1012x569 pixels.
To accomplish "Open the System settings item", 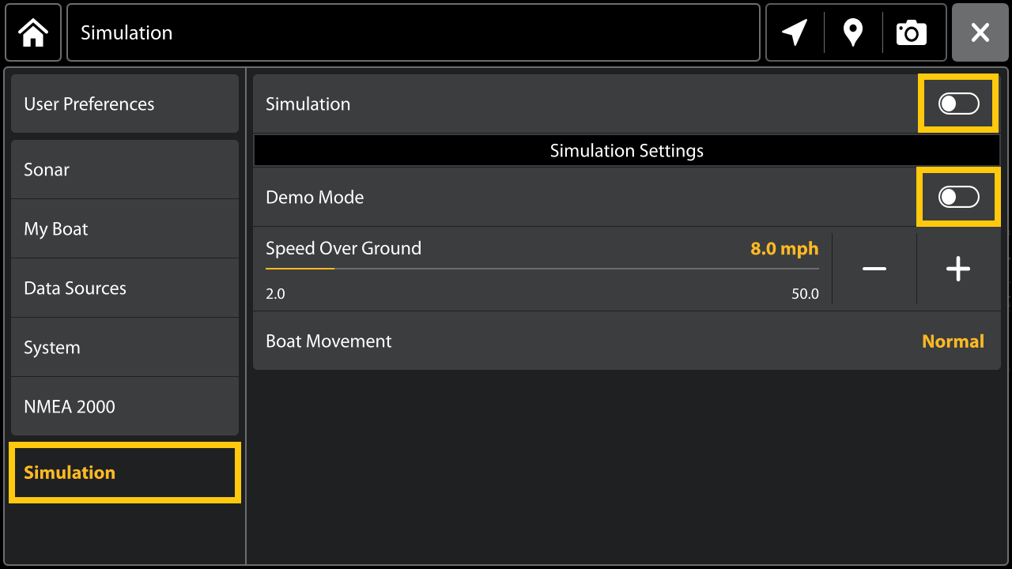I will 125,347.
